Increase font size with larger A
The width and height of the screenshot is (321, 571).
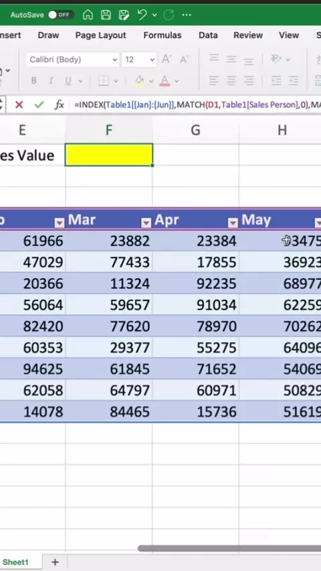tap(167, 59)
